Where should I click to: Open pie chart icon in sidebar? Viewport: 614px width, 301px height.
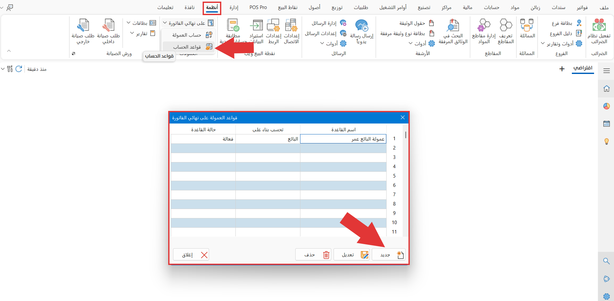pos(607,106)
